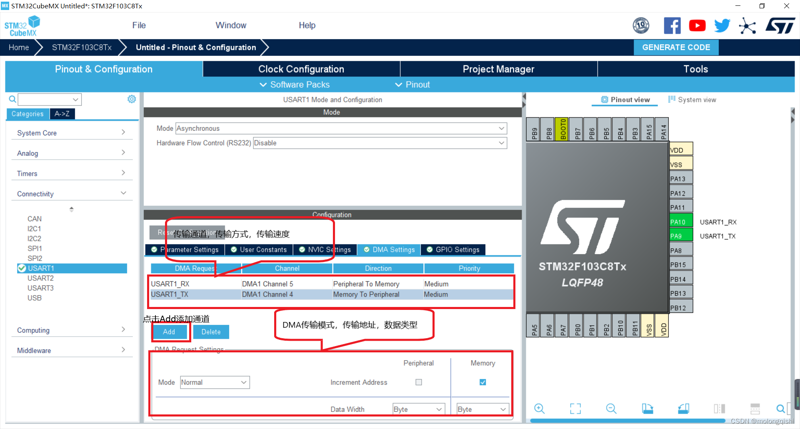The image size is (800, 429).
Task: Click the search magnifier icon in categories panel
Action: 12,99
